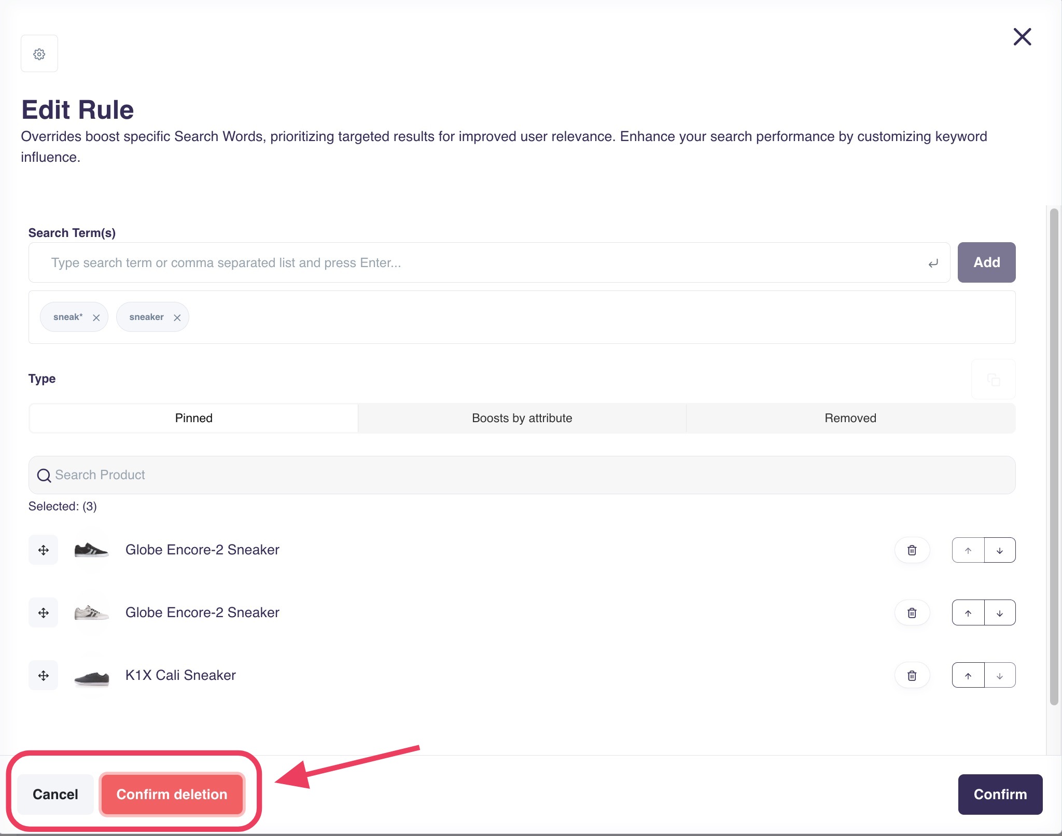The image size is (1062, 836).
Task: Switch to the Removed type tab
Action: (850, 418)
